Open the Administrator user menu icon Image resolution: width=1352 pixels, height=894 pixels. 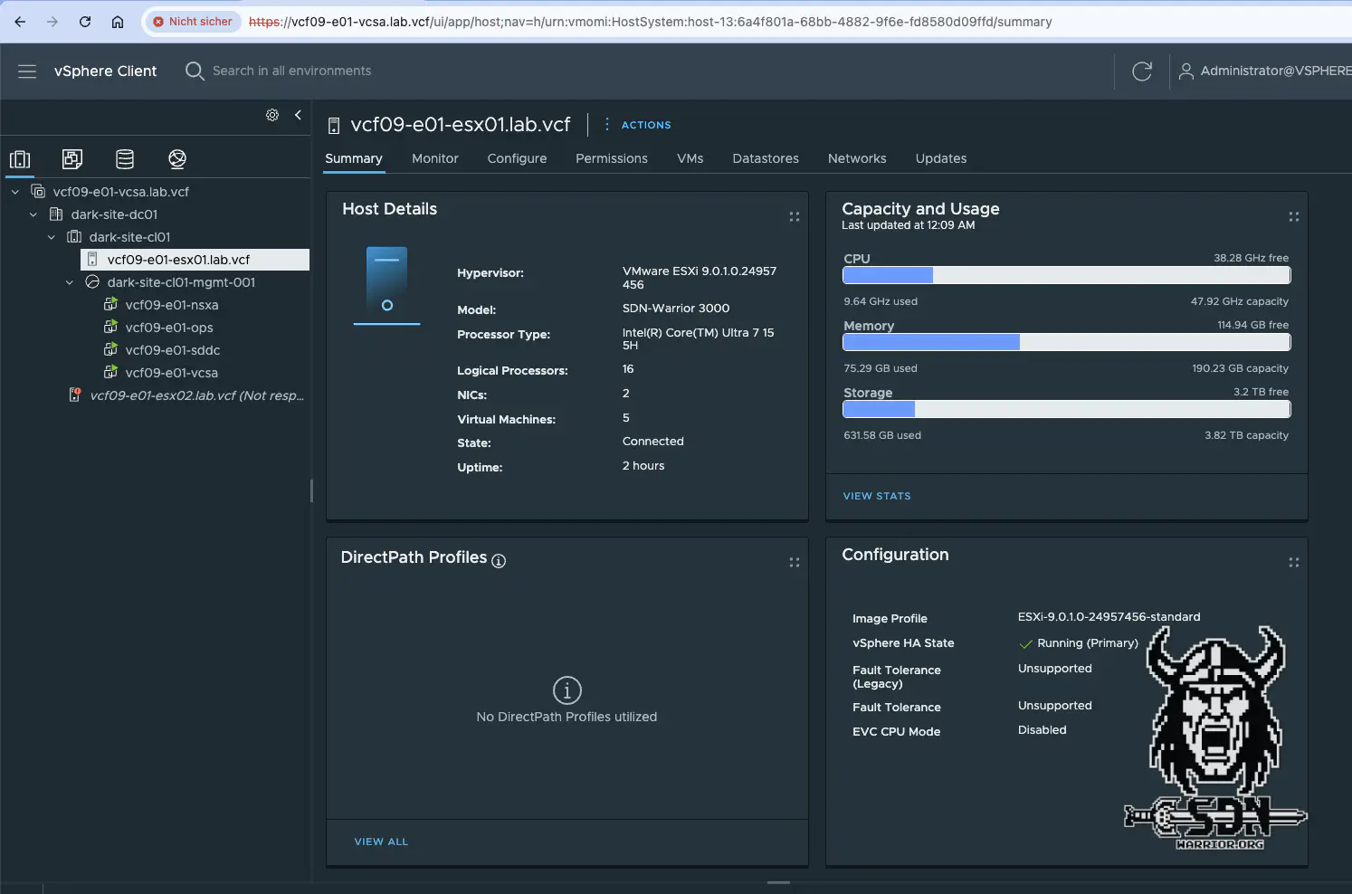(1185, 71)
